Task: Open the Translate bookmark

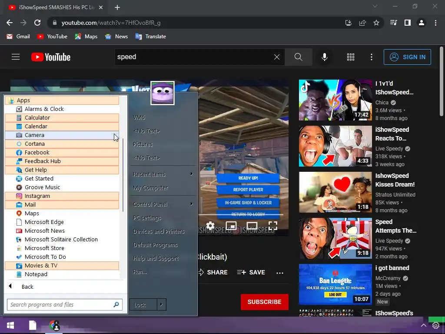Action: click(151, 37)
